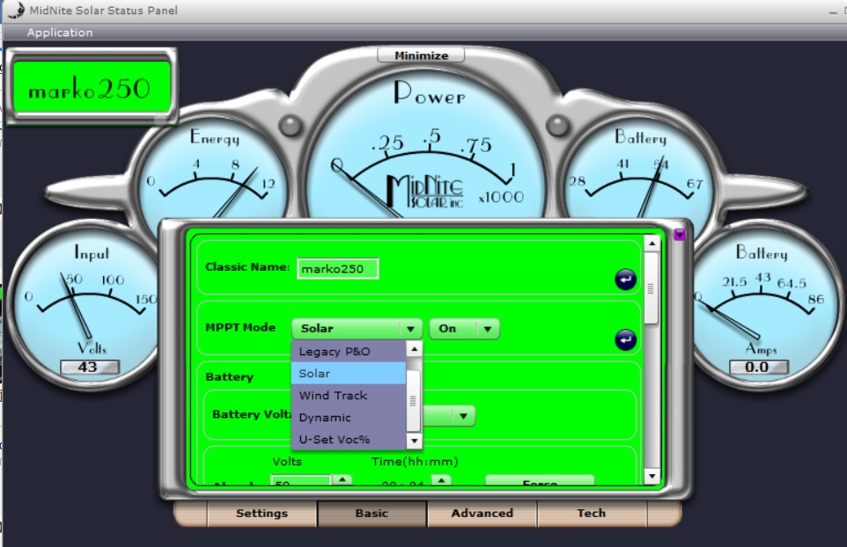Apply Classic Name with enter arrow icon

click(x=625, y=280)
